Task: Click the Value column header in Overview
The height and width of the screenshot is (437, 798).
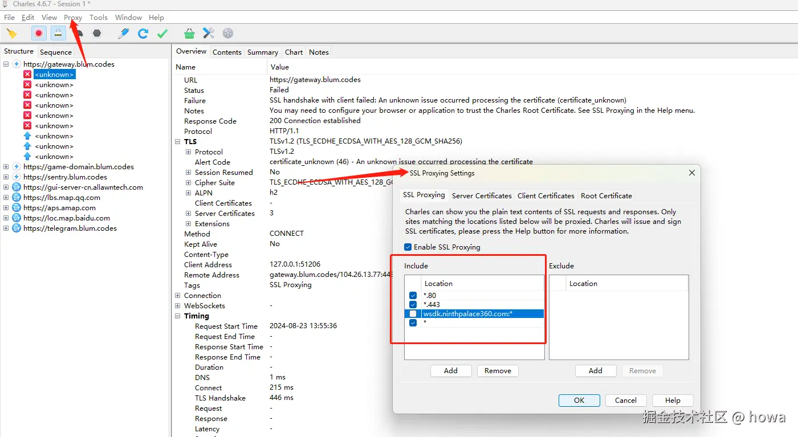Action: point(279,67)
